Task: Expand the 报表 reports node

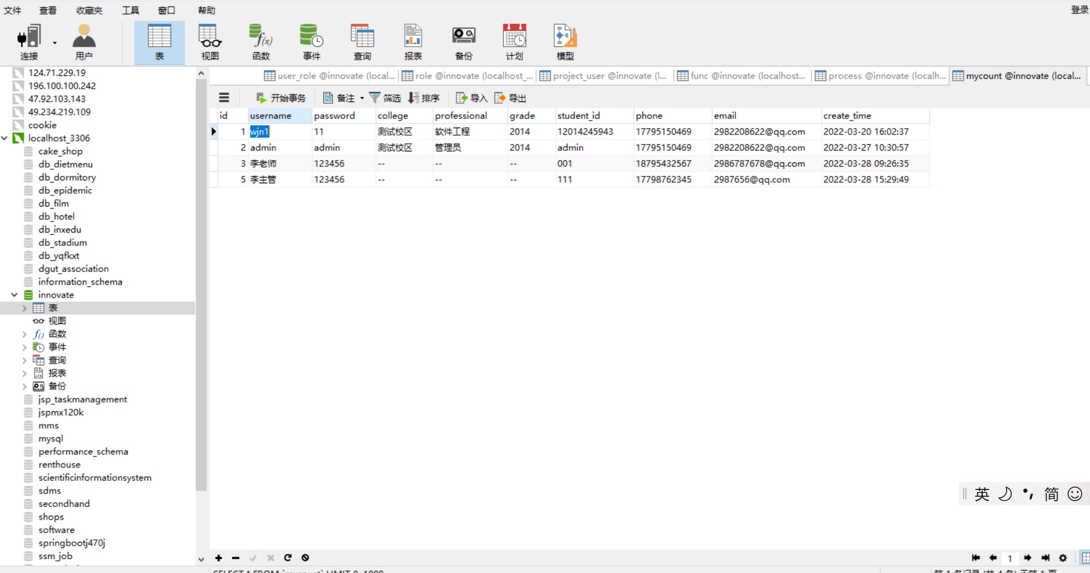Action: (24, 373)
